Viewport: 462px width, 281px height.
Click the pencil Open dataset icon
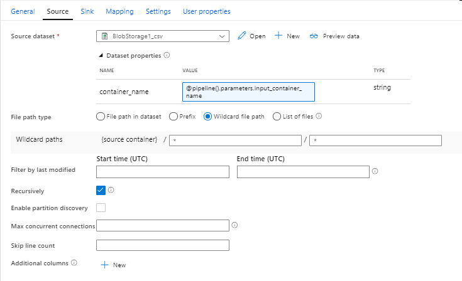tap(241, 36)
